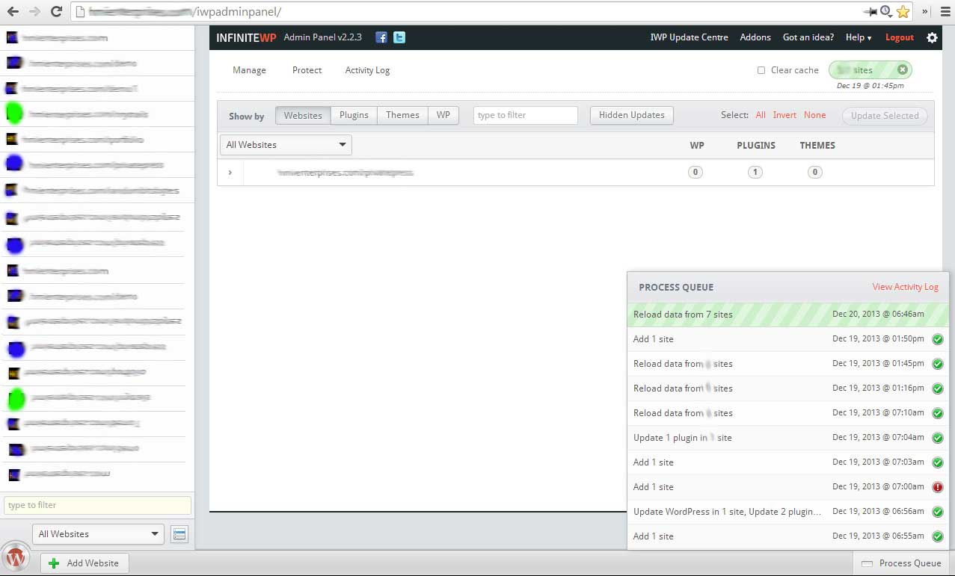Open browser extensions overflow chevron
Screen dimensions: 955x576
click(x=924, y=11)
